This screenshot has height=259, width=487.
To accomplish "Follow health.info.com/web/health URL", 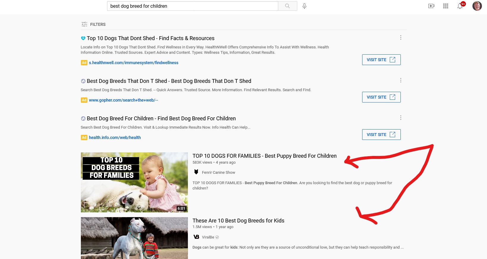I will [x=115, y=138].
